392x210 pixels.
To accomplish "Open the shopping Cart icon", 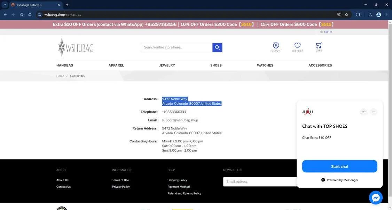I will [319, 47].
